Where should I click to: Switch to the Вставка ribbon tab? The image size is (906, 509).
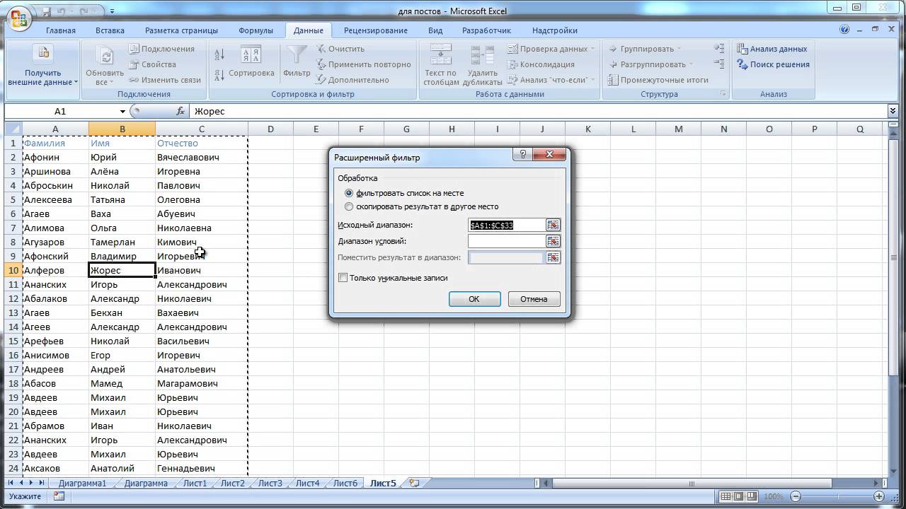pos(110,30)
